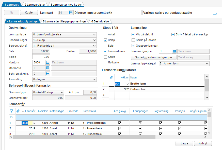Open the Beh.reg.akkum. lookup icon
This screenshot has height=150, width=222.
(48, 74)
